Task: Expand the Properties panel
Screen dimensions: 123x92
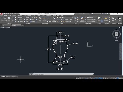Action: click(x=88, y=23)
